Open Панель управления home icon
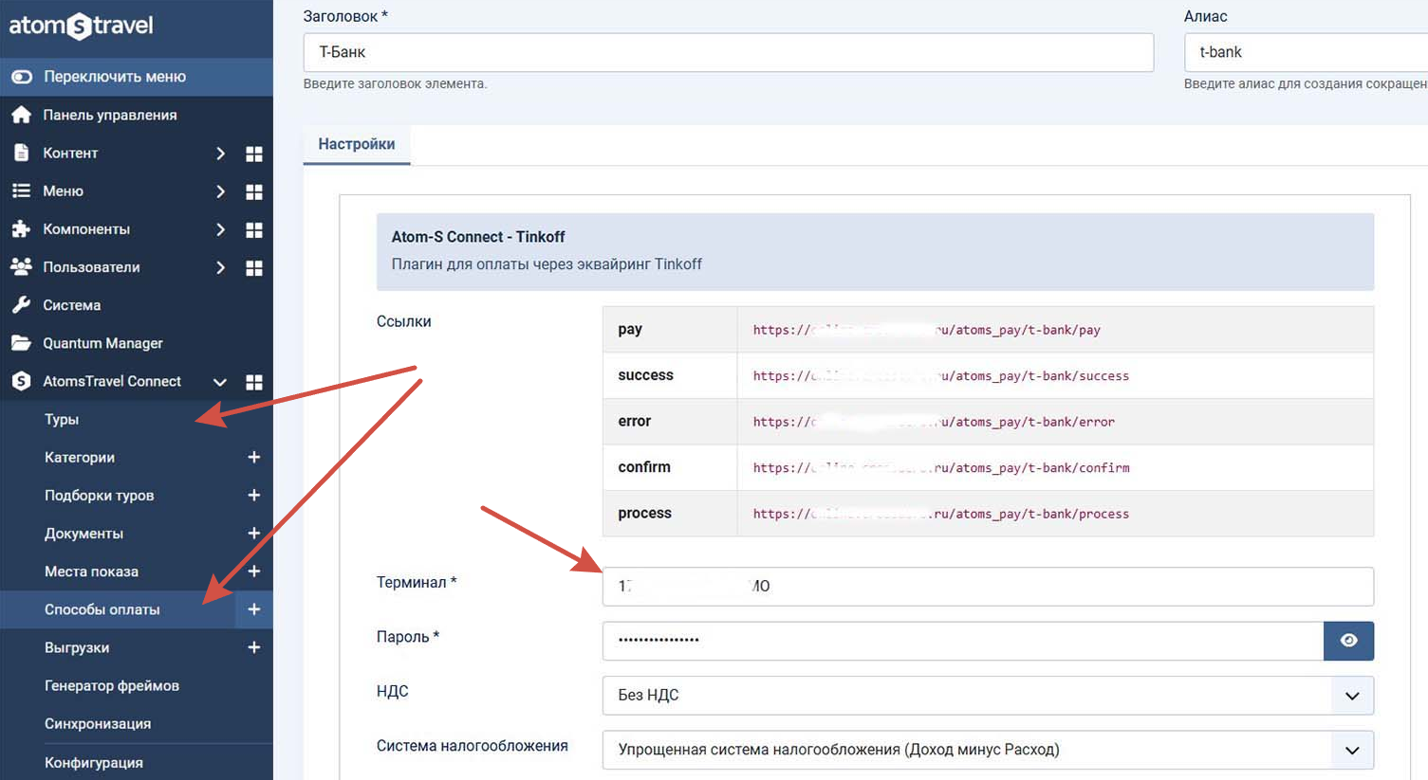The height and width of the screenshot is (780, 1428). coord(21,115)
